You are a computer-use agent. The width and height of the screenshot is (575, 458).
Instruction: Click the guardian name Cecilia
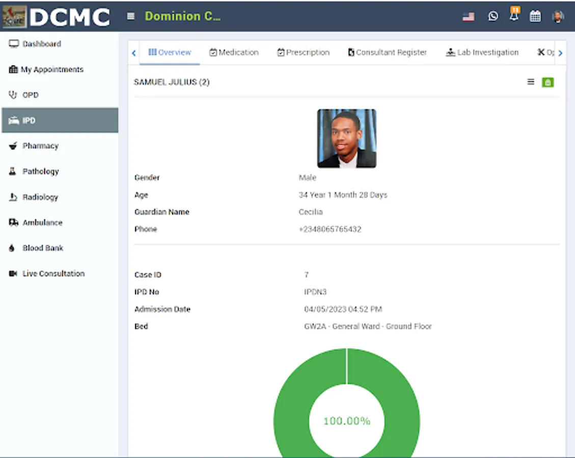311,212
